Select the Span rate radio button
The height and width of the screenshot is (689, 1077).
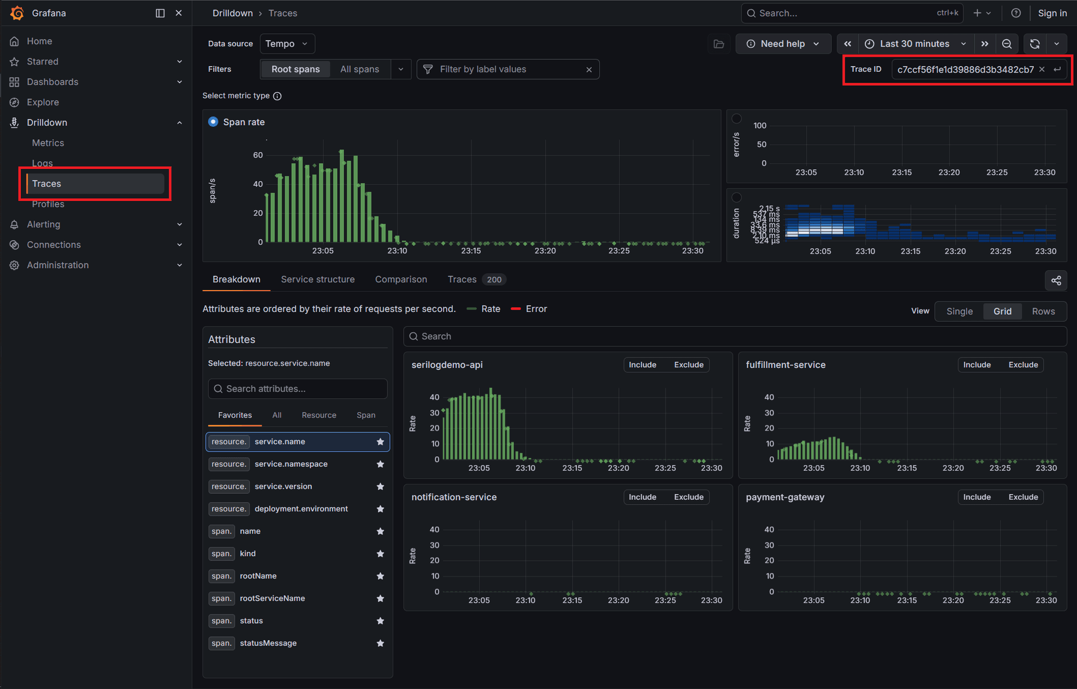(213, 122)
